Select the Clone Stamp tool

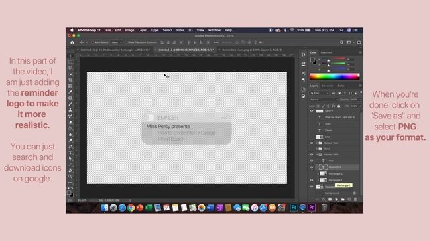[x=70, y=110]
